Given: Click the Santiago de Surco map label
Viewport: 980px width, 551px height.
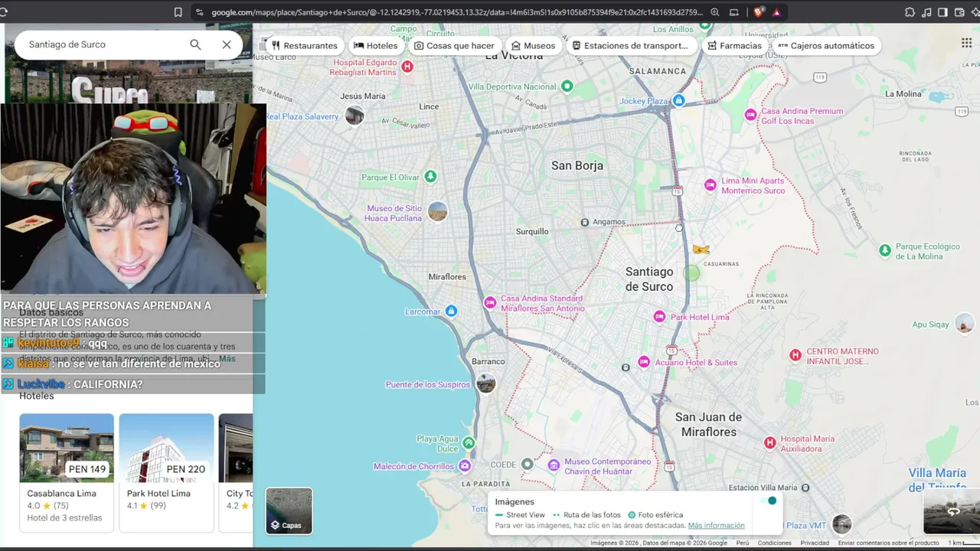Looking at the screenshot, I should (649, 279).
